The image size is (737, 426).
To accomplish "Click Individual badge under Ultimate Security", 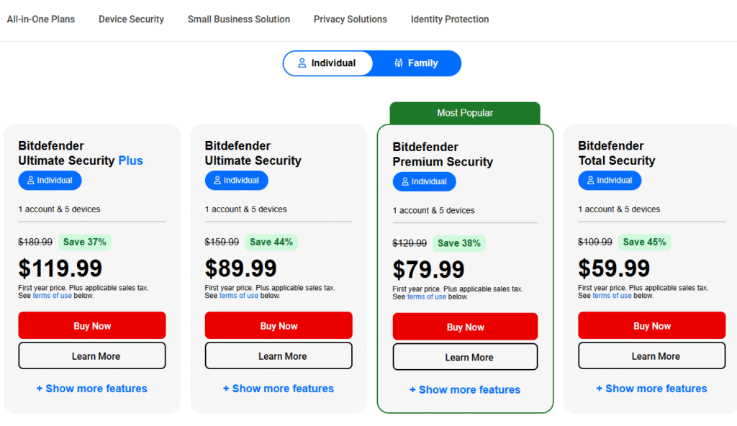I will point(236,181).
